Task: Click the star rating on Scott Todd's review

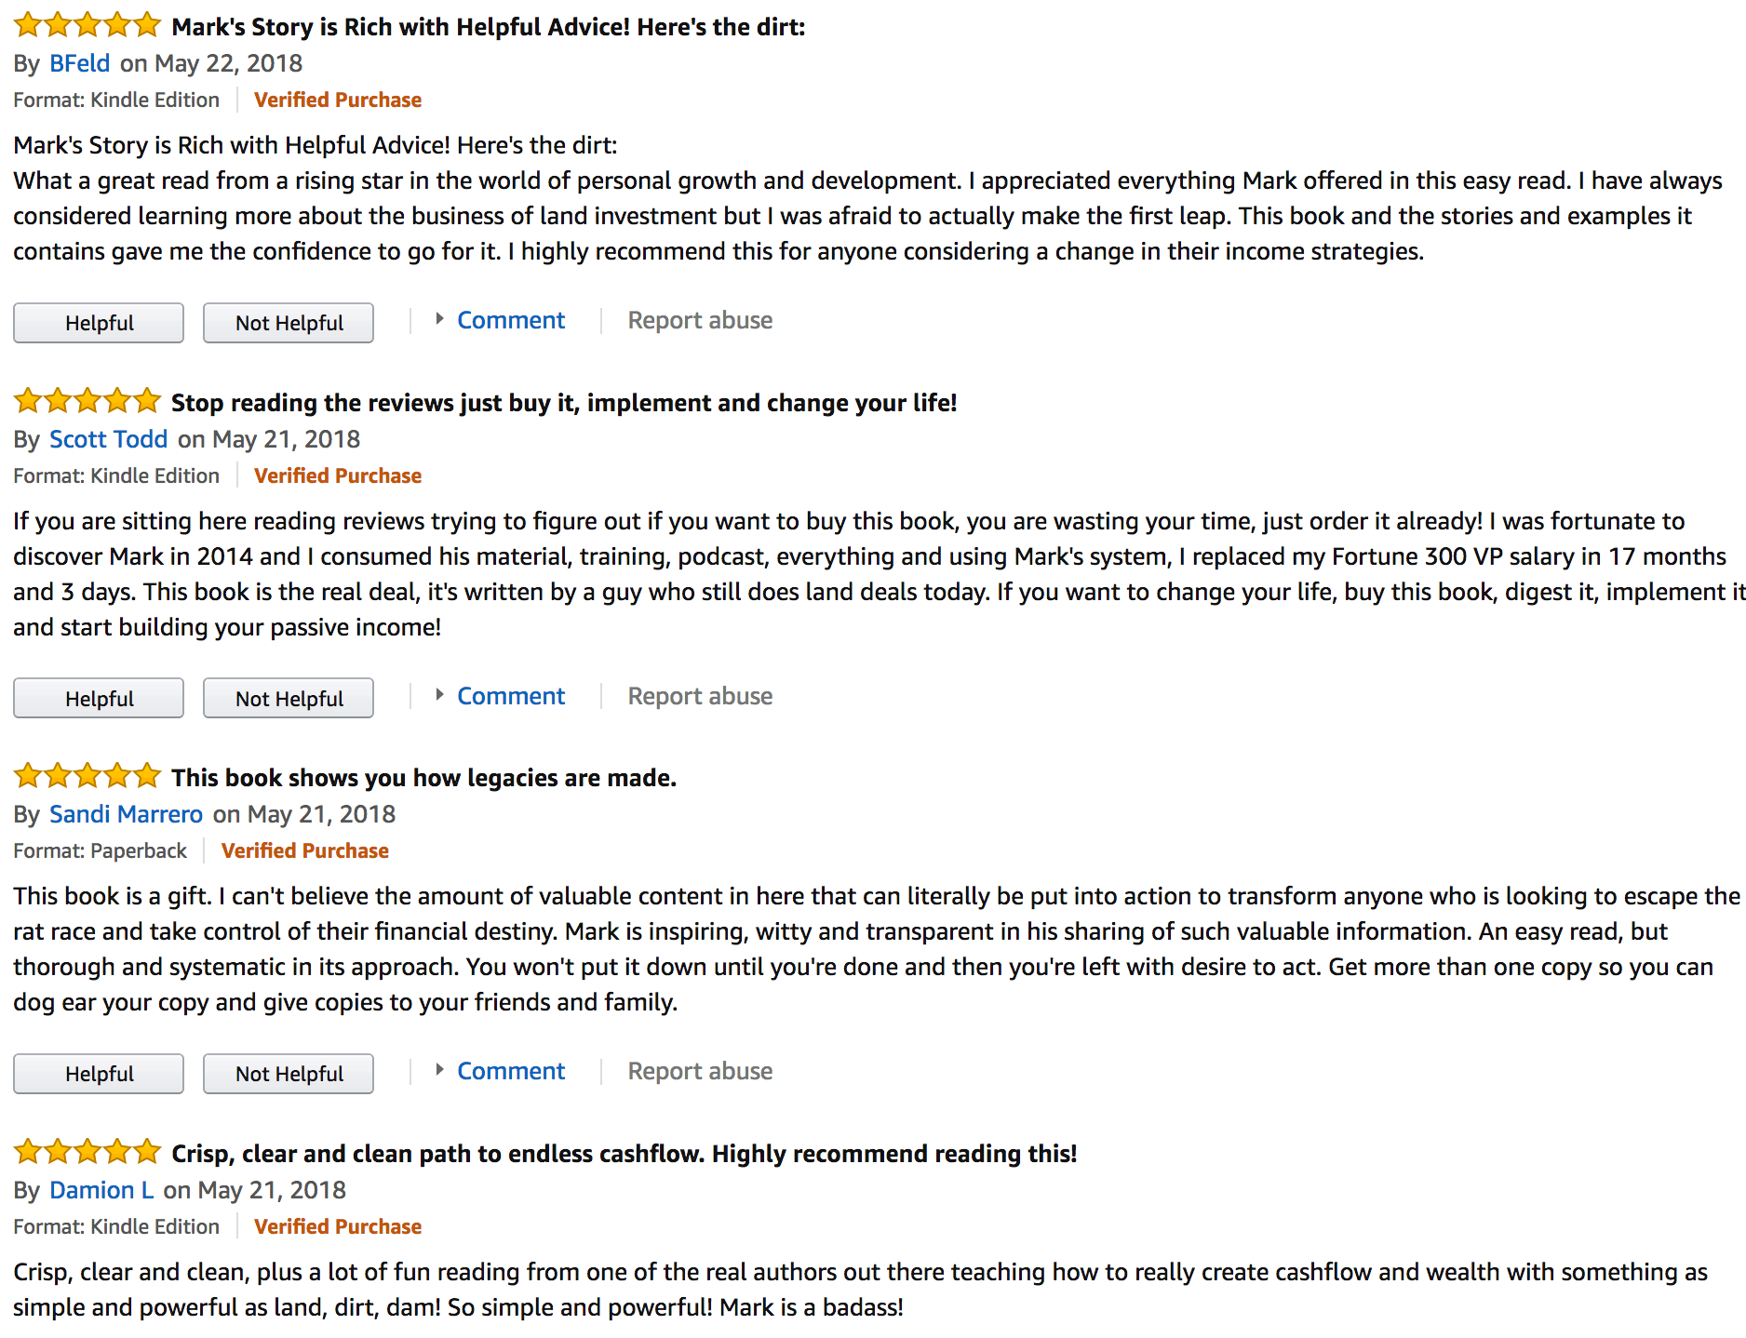Action: click(87, 402)
